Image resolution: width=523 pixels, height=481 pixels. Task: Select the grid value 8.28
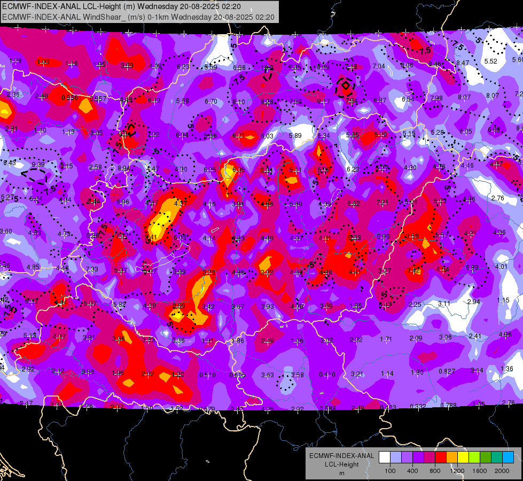267,102
